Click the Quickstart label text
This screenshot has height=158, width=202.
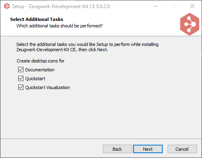tap(35, 79)
